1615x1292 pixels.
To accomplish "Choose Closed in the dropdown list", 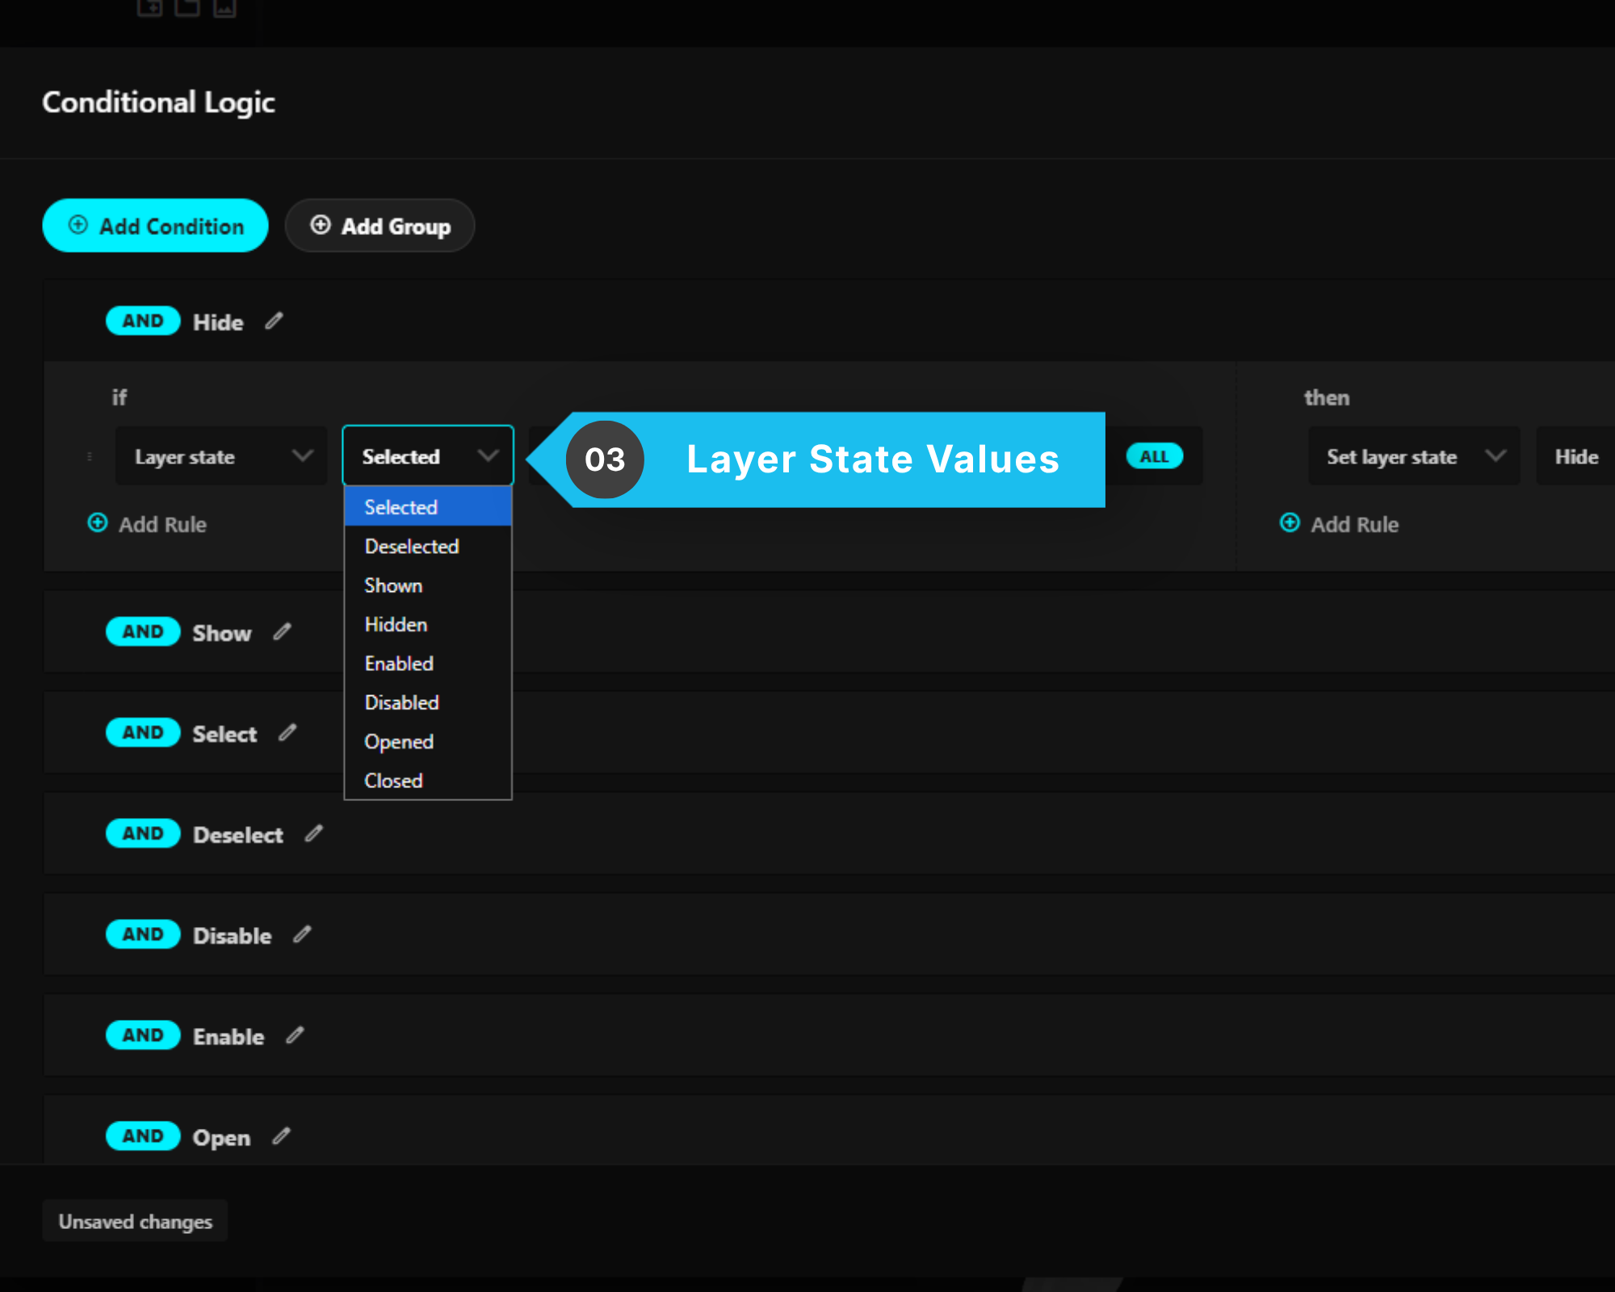I will tap(428, 780).
